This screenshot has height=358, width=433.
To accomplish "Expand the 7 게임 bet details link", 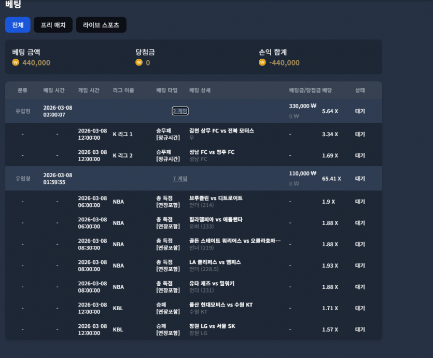I will point(180,178).
